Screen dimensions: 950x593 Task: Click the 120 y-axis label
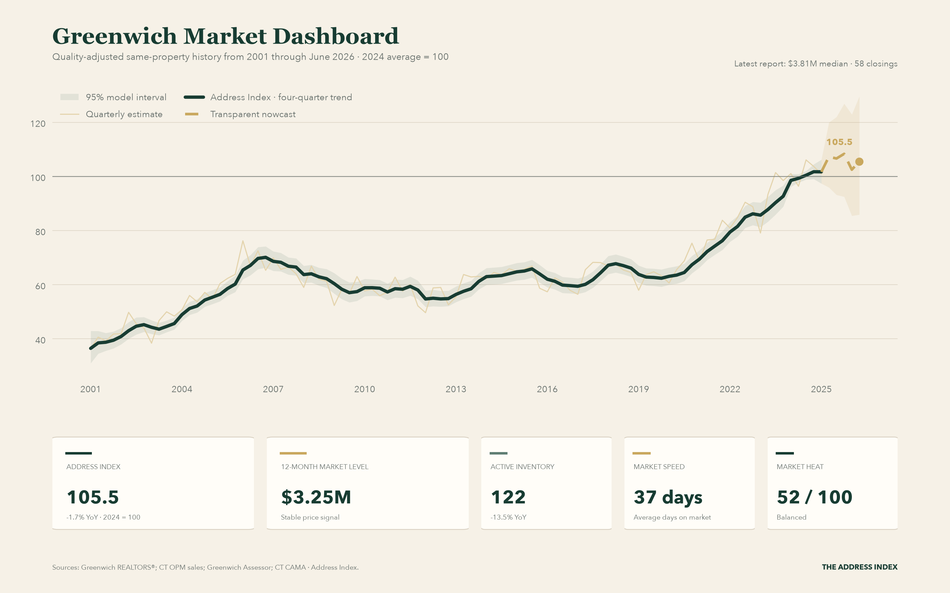(38, 123)
